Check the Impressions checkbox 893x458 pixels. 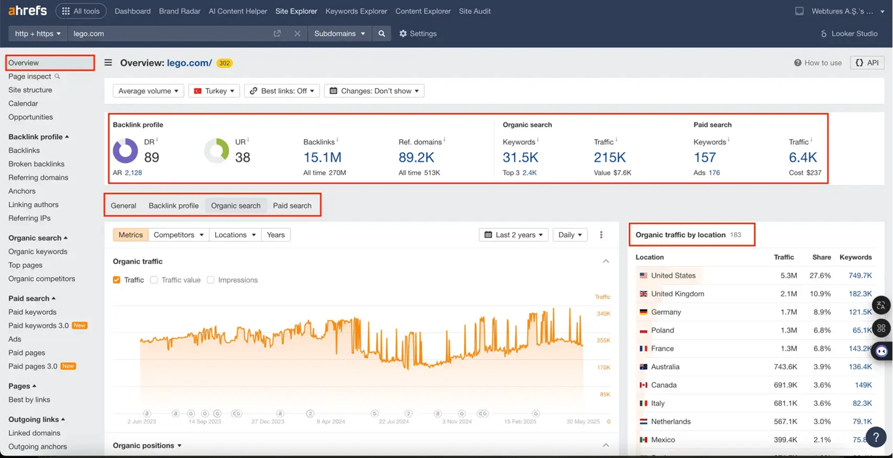click(x=211, y=280)
